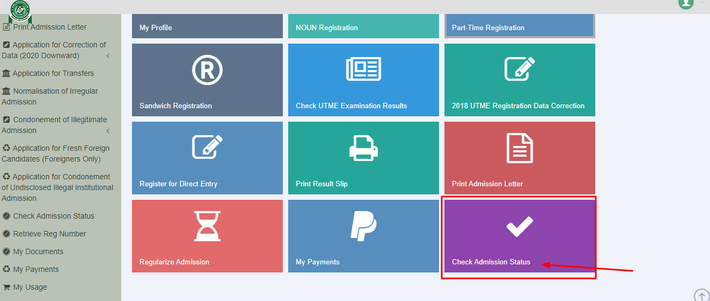This screenshot has height=301, width=710.
Task: Open Condonement of Undisclosed Illegal Institutional Admission
Action: [x=58, y=187]
